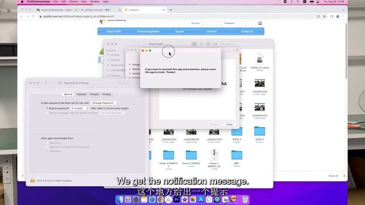
Task: Open the 5 minutes password delay dropdown
Action: pos(80,108)
